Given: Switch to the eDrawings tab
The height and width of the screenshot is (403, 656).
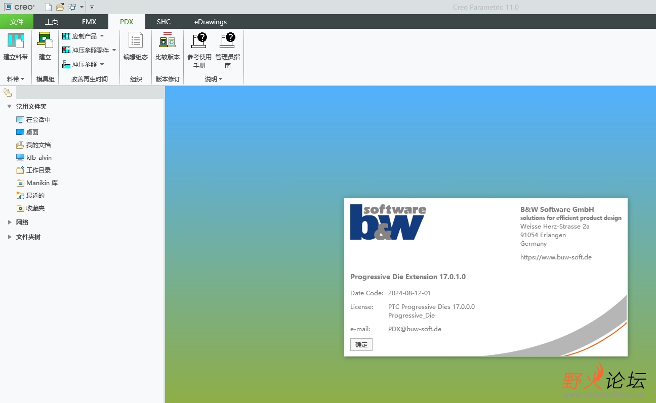Looking at the screenshot, I should tap(211, 22).
